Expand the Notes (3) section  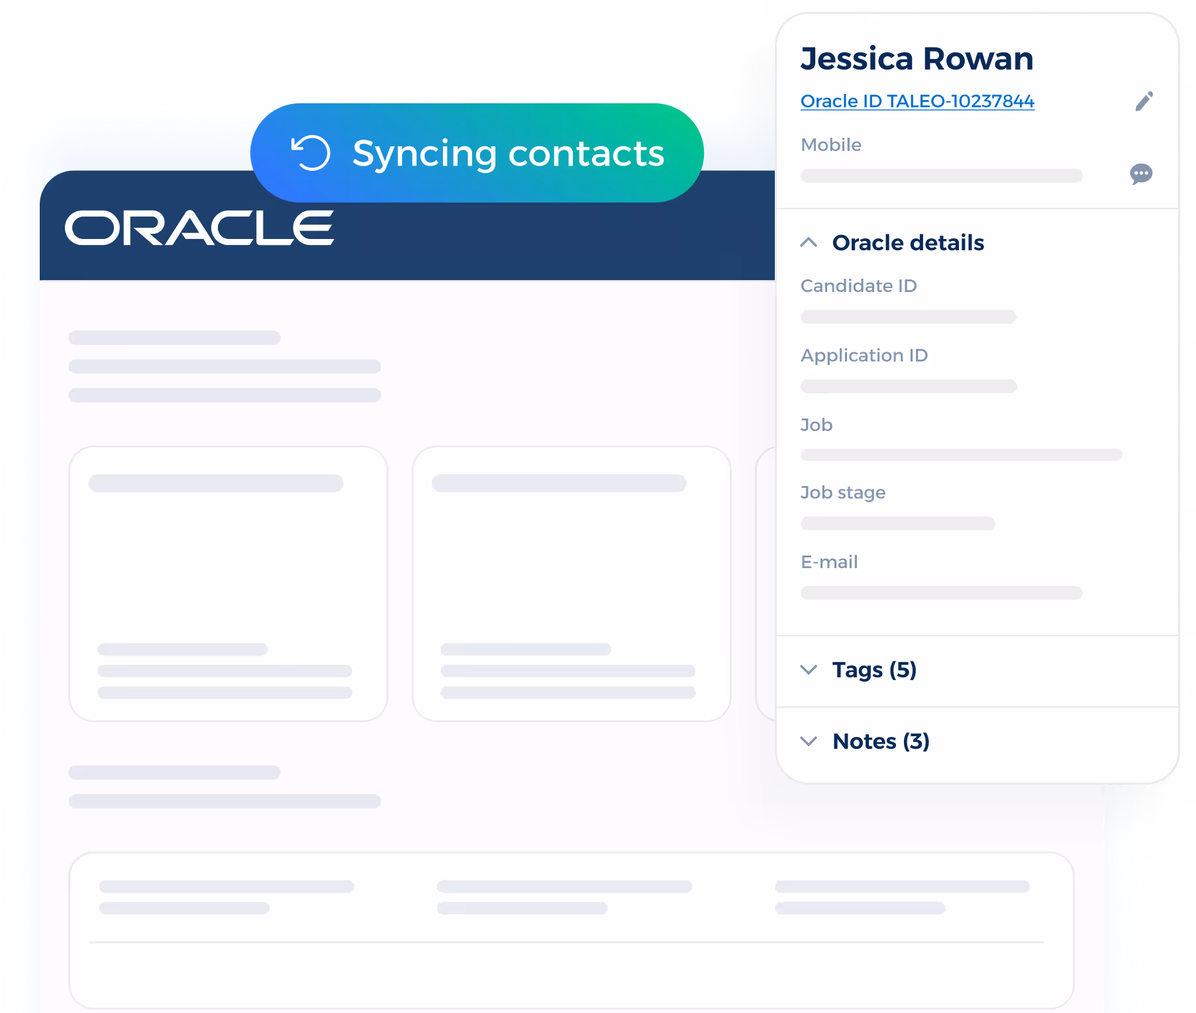(809, 742)
